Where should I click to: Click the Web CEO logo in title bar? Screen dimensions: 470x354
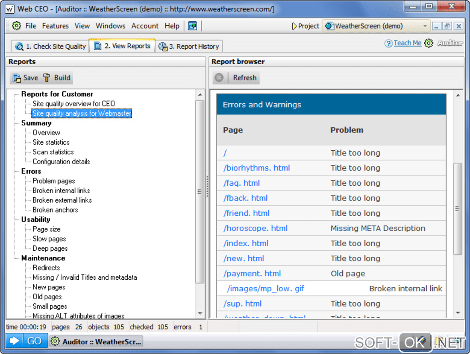(x=10, y=9)
